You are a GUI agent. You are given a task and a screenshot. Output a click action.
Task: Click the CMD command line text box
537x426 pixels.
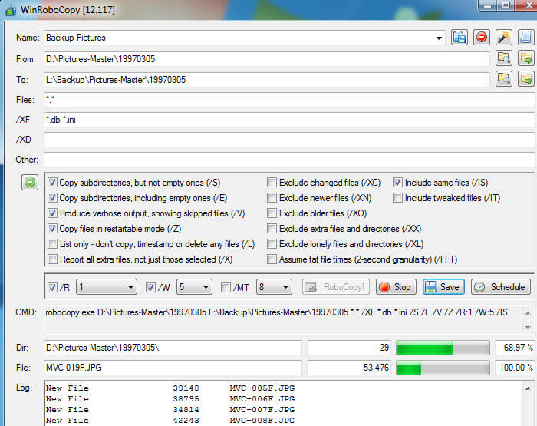(x=282, y=320)
